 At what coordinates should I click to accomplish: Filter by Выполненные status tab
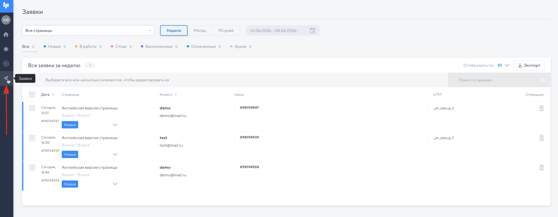pos(159,46)
